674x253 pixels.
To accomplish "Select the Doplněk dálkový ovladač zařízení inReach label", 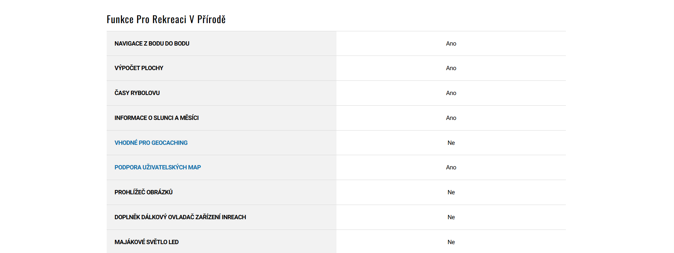I will tap(180, 217).
